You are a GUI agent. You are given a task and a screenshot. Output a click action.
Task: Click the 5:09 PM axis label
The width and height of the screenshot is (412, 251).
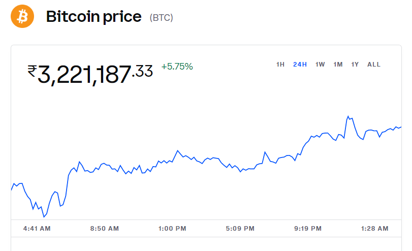(x=240, y=229)
